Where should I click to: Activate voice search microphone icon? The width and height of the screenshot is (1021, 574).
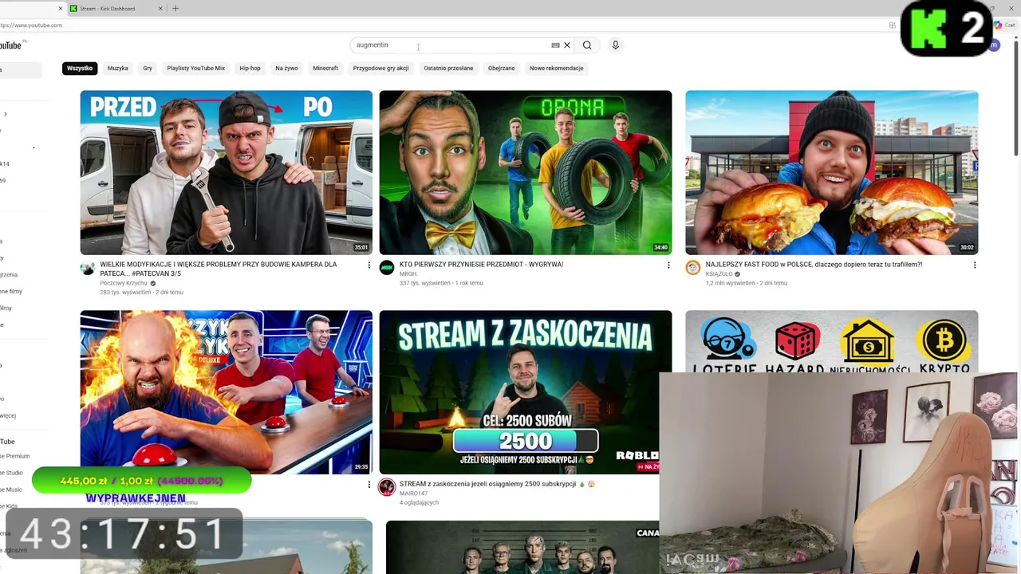click(x=615, y=45)
